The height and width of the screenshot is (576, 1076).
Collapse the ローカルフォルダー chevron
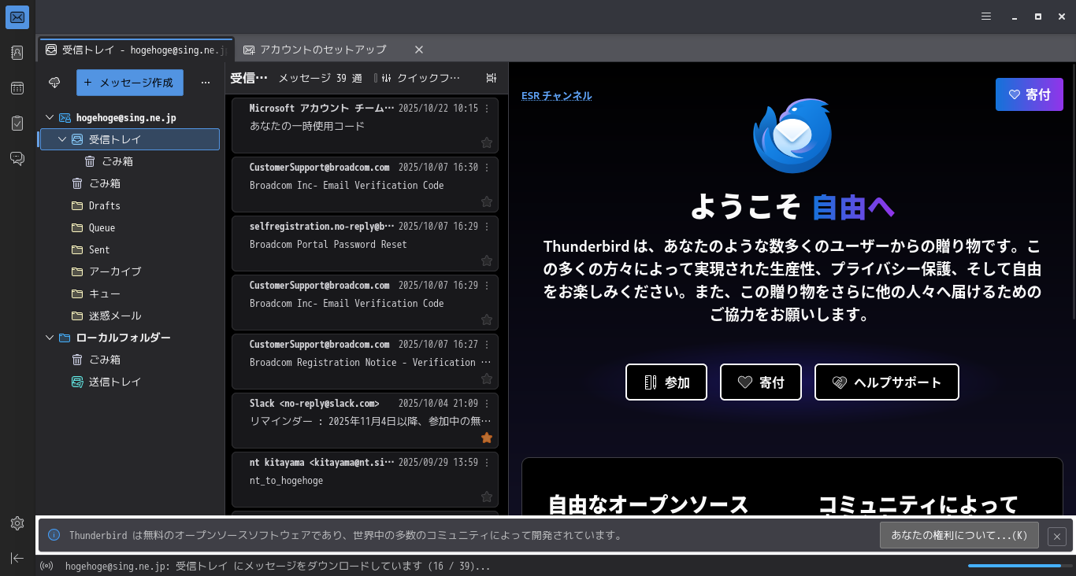(x=50, y=338)
